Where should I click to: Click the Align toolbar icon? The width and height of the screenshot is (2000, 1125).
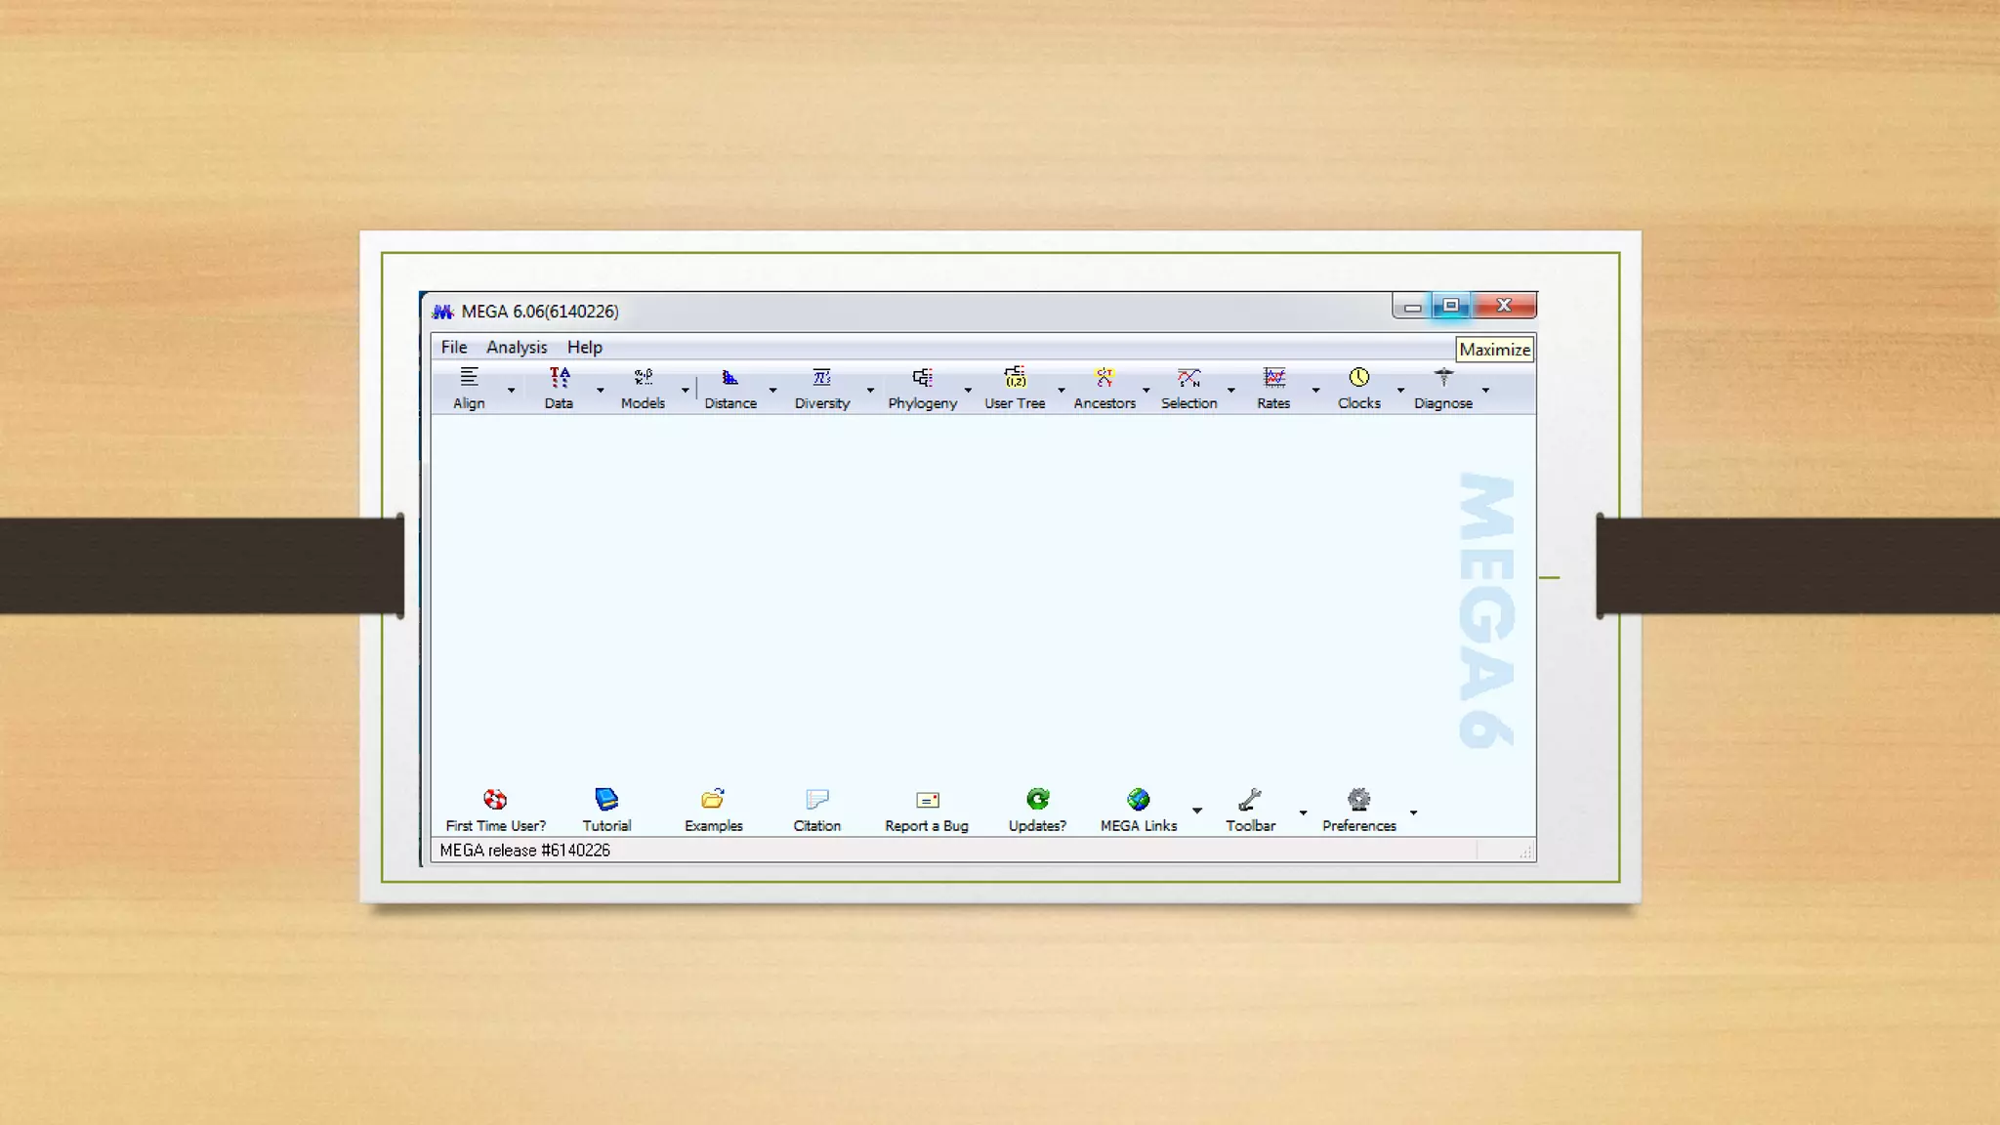pos(469,378)
